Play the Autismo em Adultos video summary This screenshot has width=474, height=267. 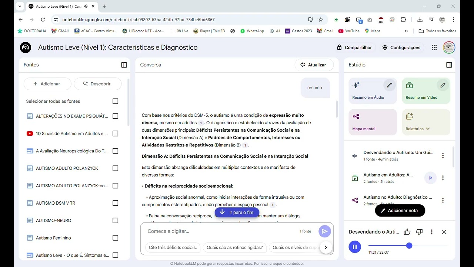430,178
